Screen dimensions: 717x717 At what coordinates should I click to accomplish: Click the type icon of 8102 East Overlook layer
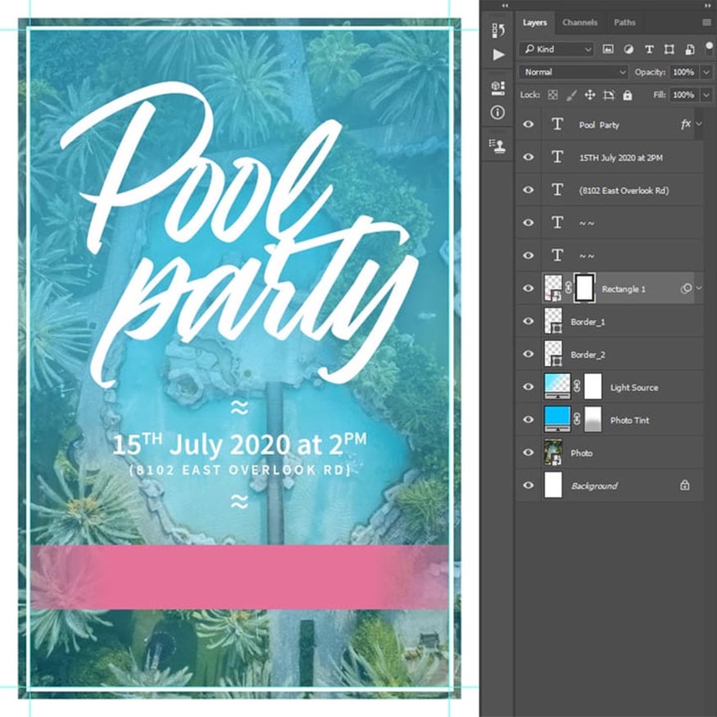[x=556, y=189]
